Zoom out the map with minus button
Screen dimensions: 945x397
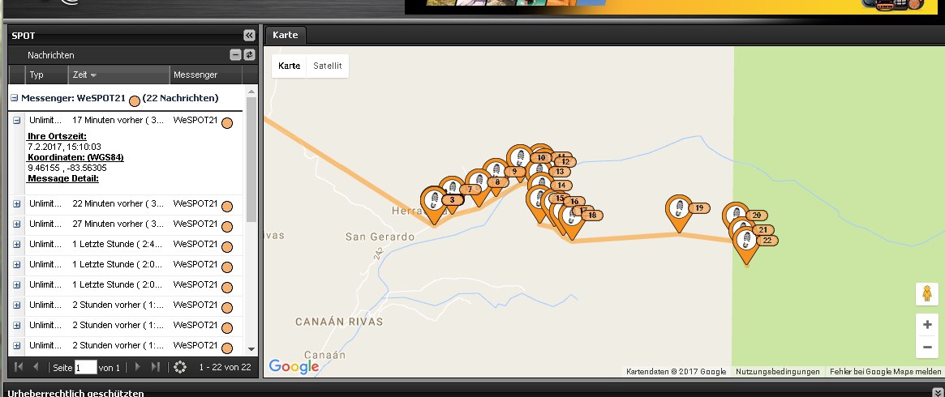pyautogui.click(x=926, y=348)
